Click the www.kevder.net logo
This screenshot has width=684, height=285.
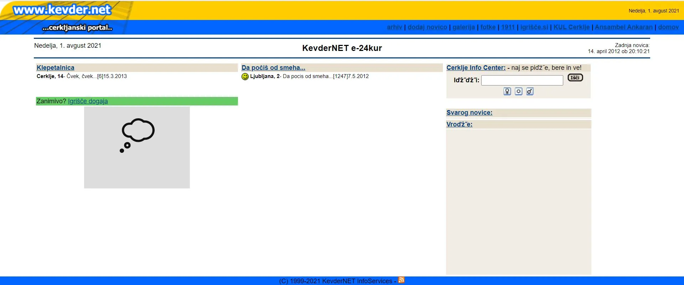pos(62,10)
